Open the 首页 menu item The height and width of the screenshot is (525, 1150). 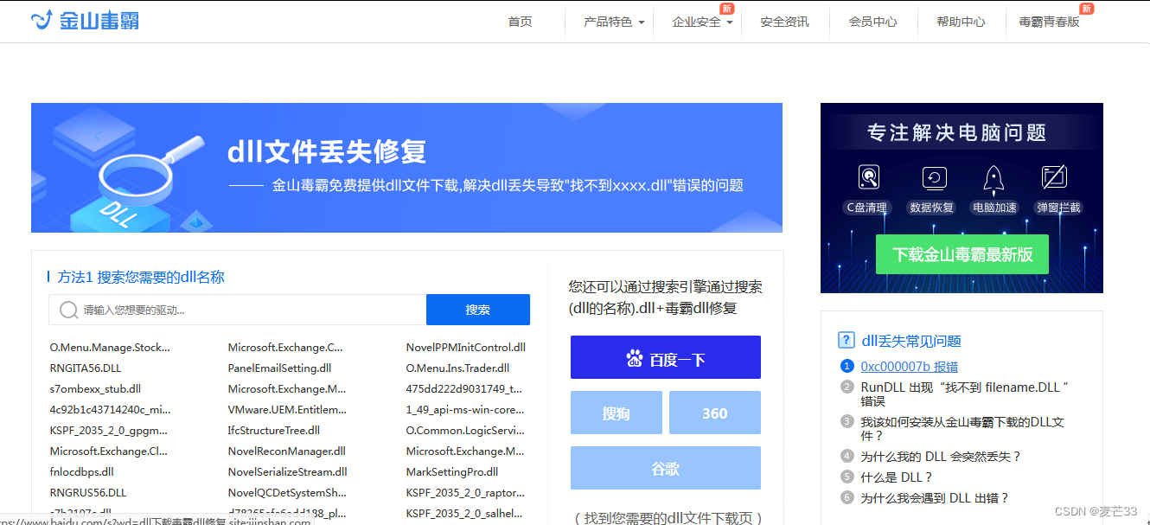pyautogui.click(x=520, y=22)
